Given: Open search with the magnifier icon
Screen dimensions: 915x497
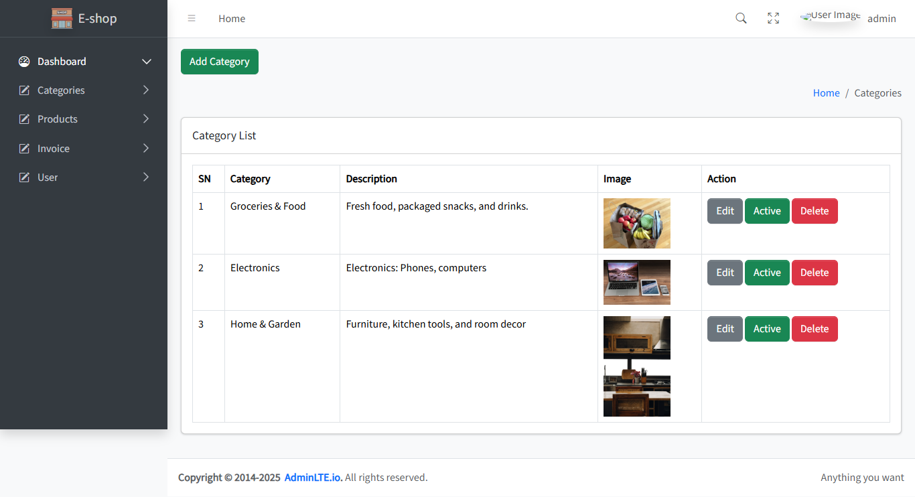Looking at the screenshot, I should click(x=741, y=18).
